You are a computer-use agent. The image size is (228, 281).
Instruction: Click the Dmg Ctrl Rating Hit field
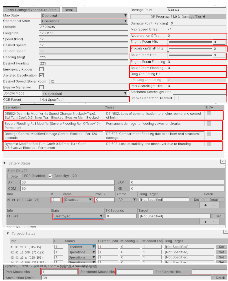tap(196, 74)
